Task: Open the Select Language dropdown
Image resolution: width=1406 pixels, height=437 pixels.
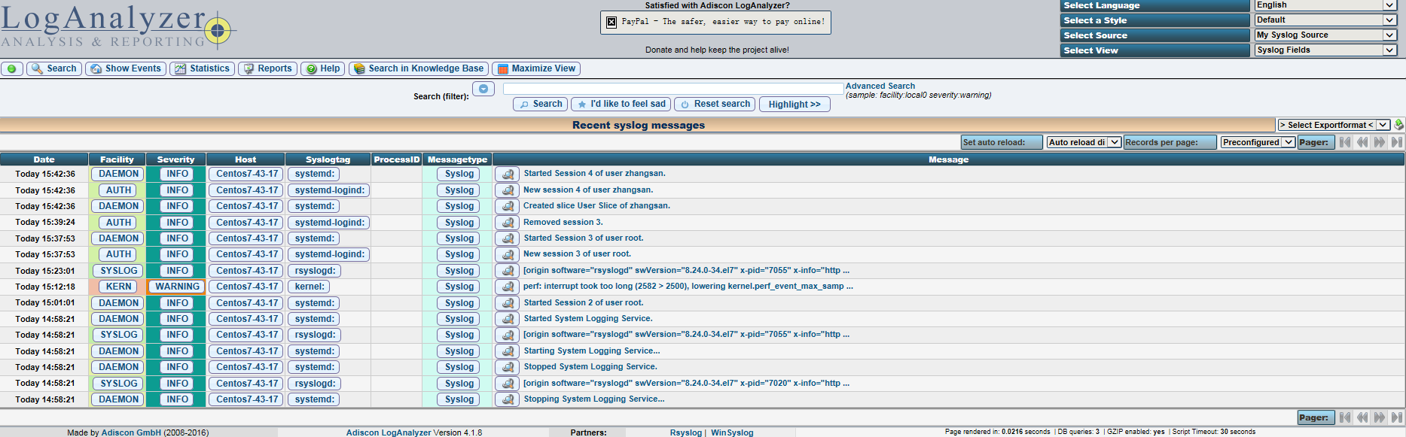Action: coord(1325,5)
